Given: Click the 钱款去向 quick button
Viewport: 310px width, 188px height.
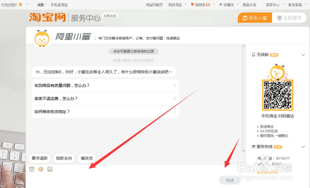Looking at the screenshot, I should click(64, 158).
